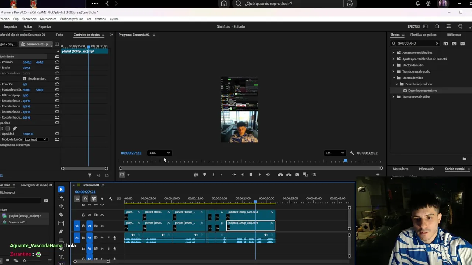Toggle V2 track output eye
The width and height of the screenshot is (472, 265).
(x=102, y=215)
